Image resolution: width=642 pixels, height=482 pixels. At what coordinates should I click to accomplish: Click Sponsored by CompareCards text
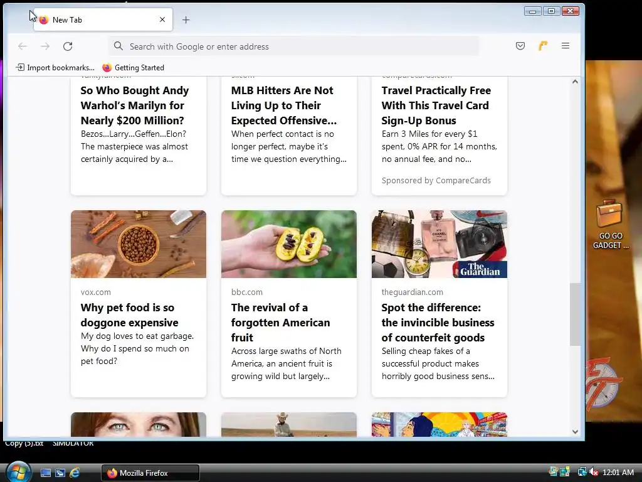tap(436, 180)
